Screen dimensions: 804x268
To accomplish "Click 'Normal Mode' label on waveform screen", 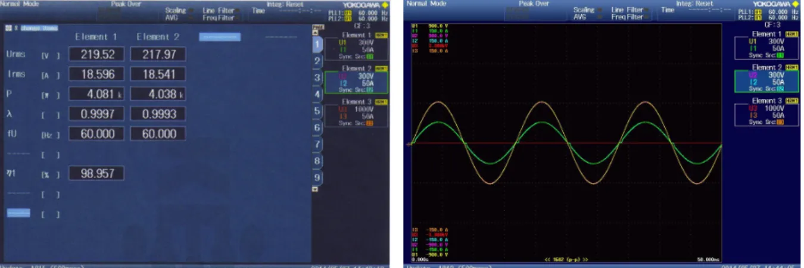I will point(426,4).
